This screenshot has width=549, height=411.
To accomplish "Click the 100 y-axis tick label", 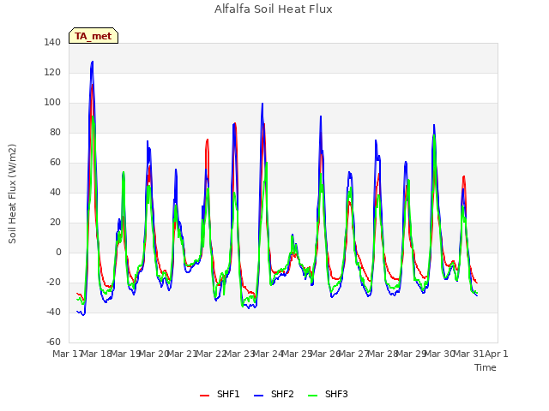I will (x=52, y=103).
